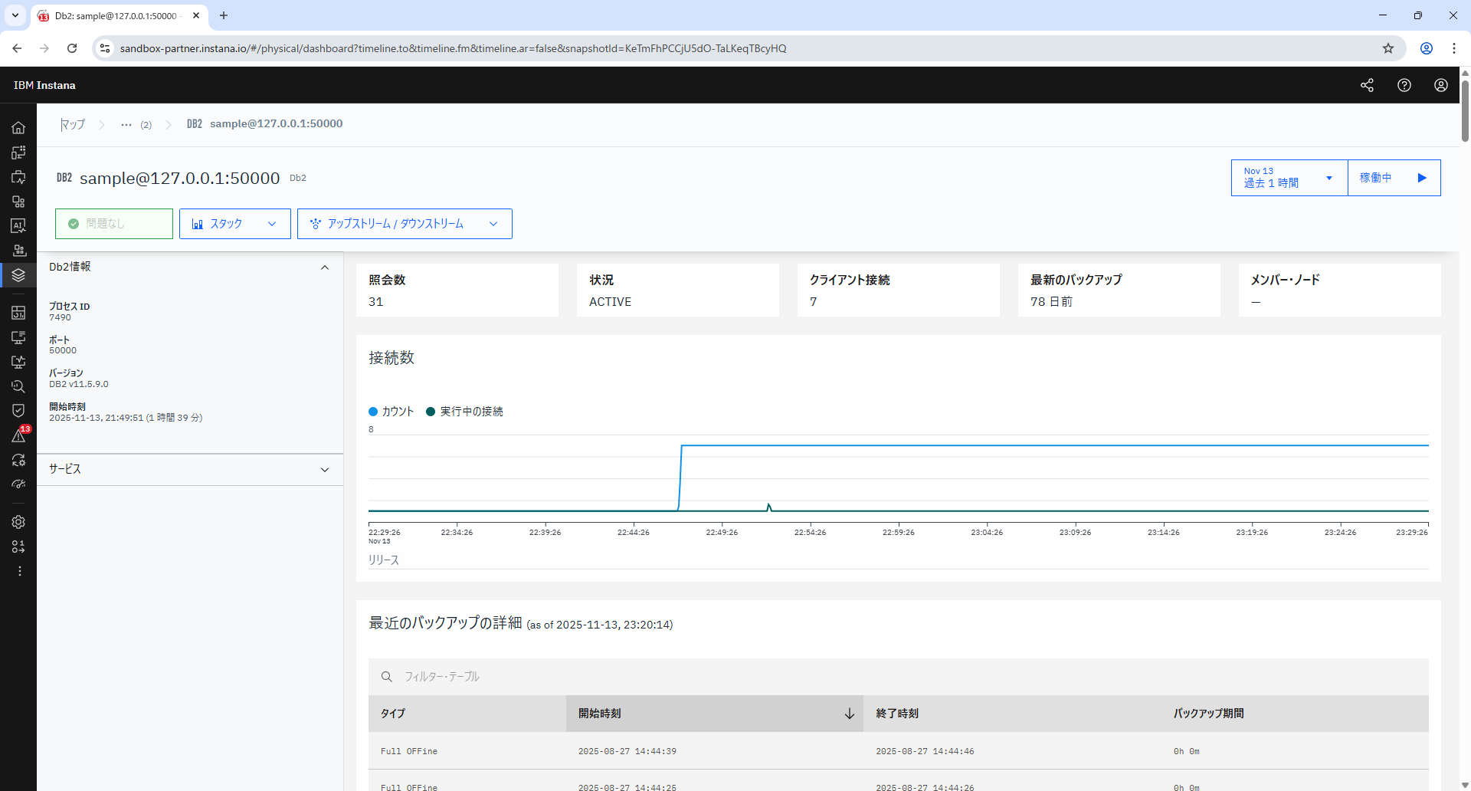The image size is (1471, 791).
Task: Open the monitor-with-list sidebar icon
Action: [18, 337]
